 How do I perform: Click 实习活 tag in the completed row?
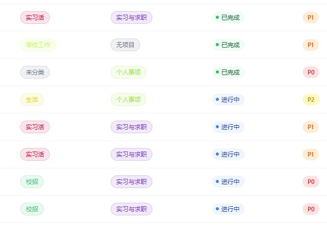pos(35,18)
